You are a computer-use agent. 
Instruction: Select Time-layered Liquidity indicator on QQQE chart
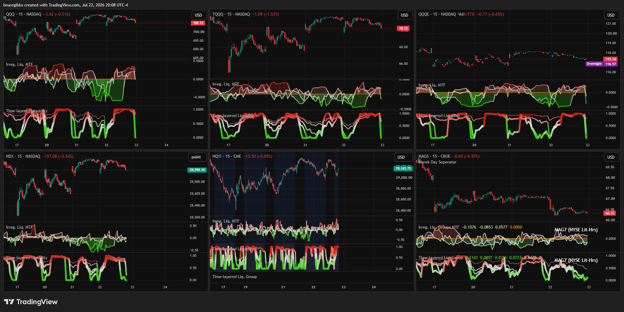coord(439,116)
